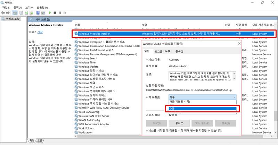Viewport: 278px width, 145px height.
Task: Click the Restart Service toolbar icon
Action: pyautogui.click(x=65, y=13)
